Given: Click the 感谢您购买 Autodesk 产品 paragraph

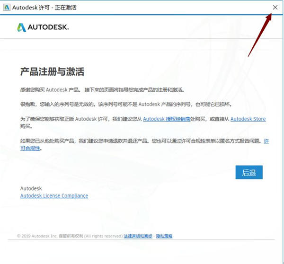Looking at the screenshot, I should click(102, 90).
